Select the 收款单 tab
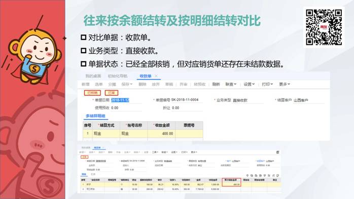This screenshot has width=354, height=199. pos(146,76)
